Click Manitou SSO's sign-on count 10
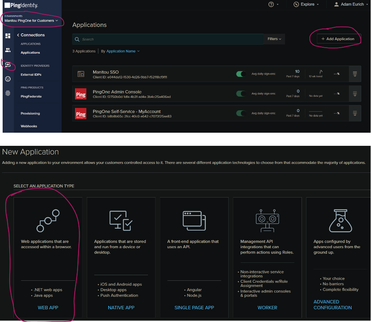Image resolution: width=371 pixels, height=322 pixels. point(297,71)
